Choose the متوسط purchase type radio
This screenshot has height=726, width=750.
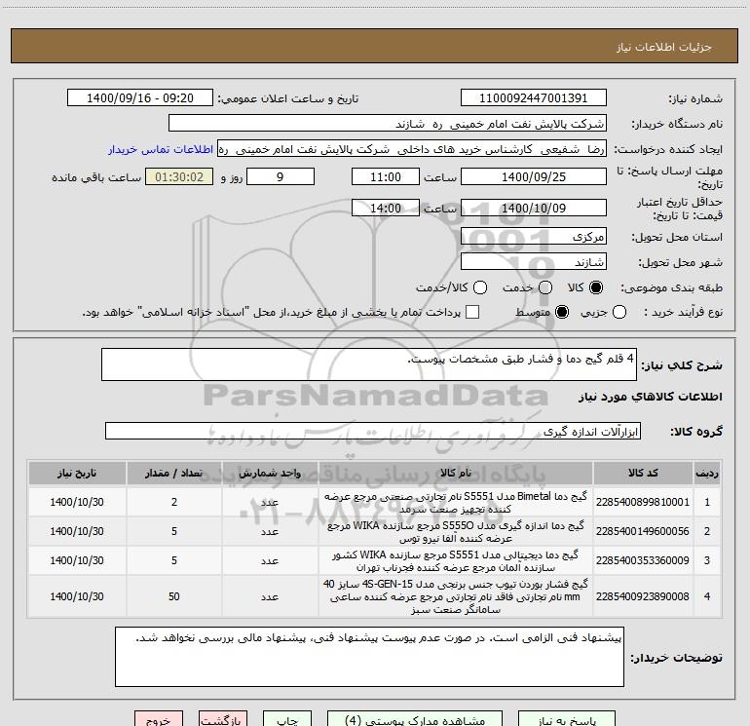[562, 312]
